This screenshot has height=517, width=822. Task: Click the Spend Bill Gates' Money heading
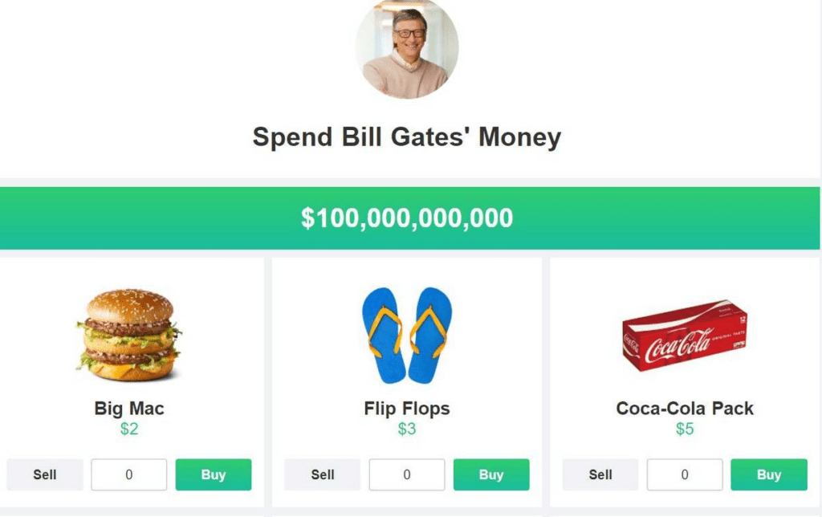(x=407, y=137)
